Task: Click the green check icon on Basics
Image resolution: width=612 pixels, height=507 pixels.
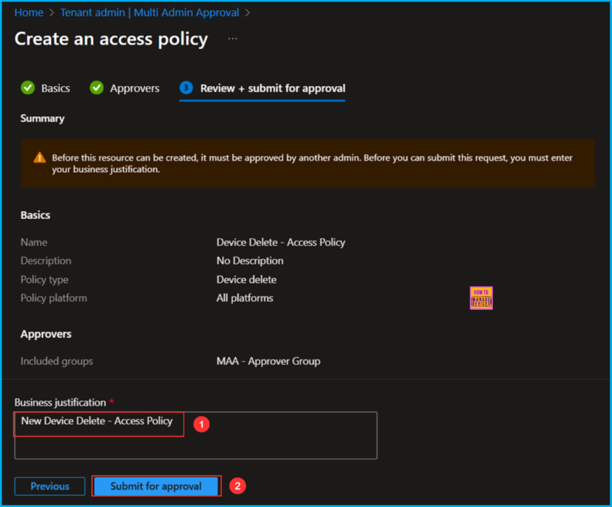Action: 27,88
